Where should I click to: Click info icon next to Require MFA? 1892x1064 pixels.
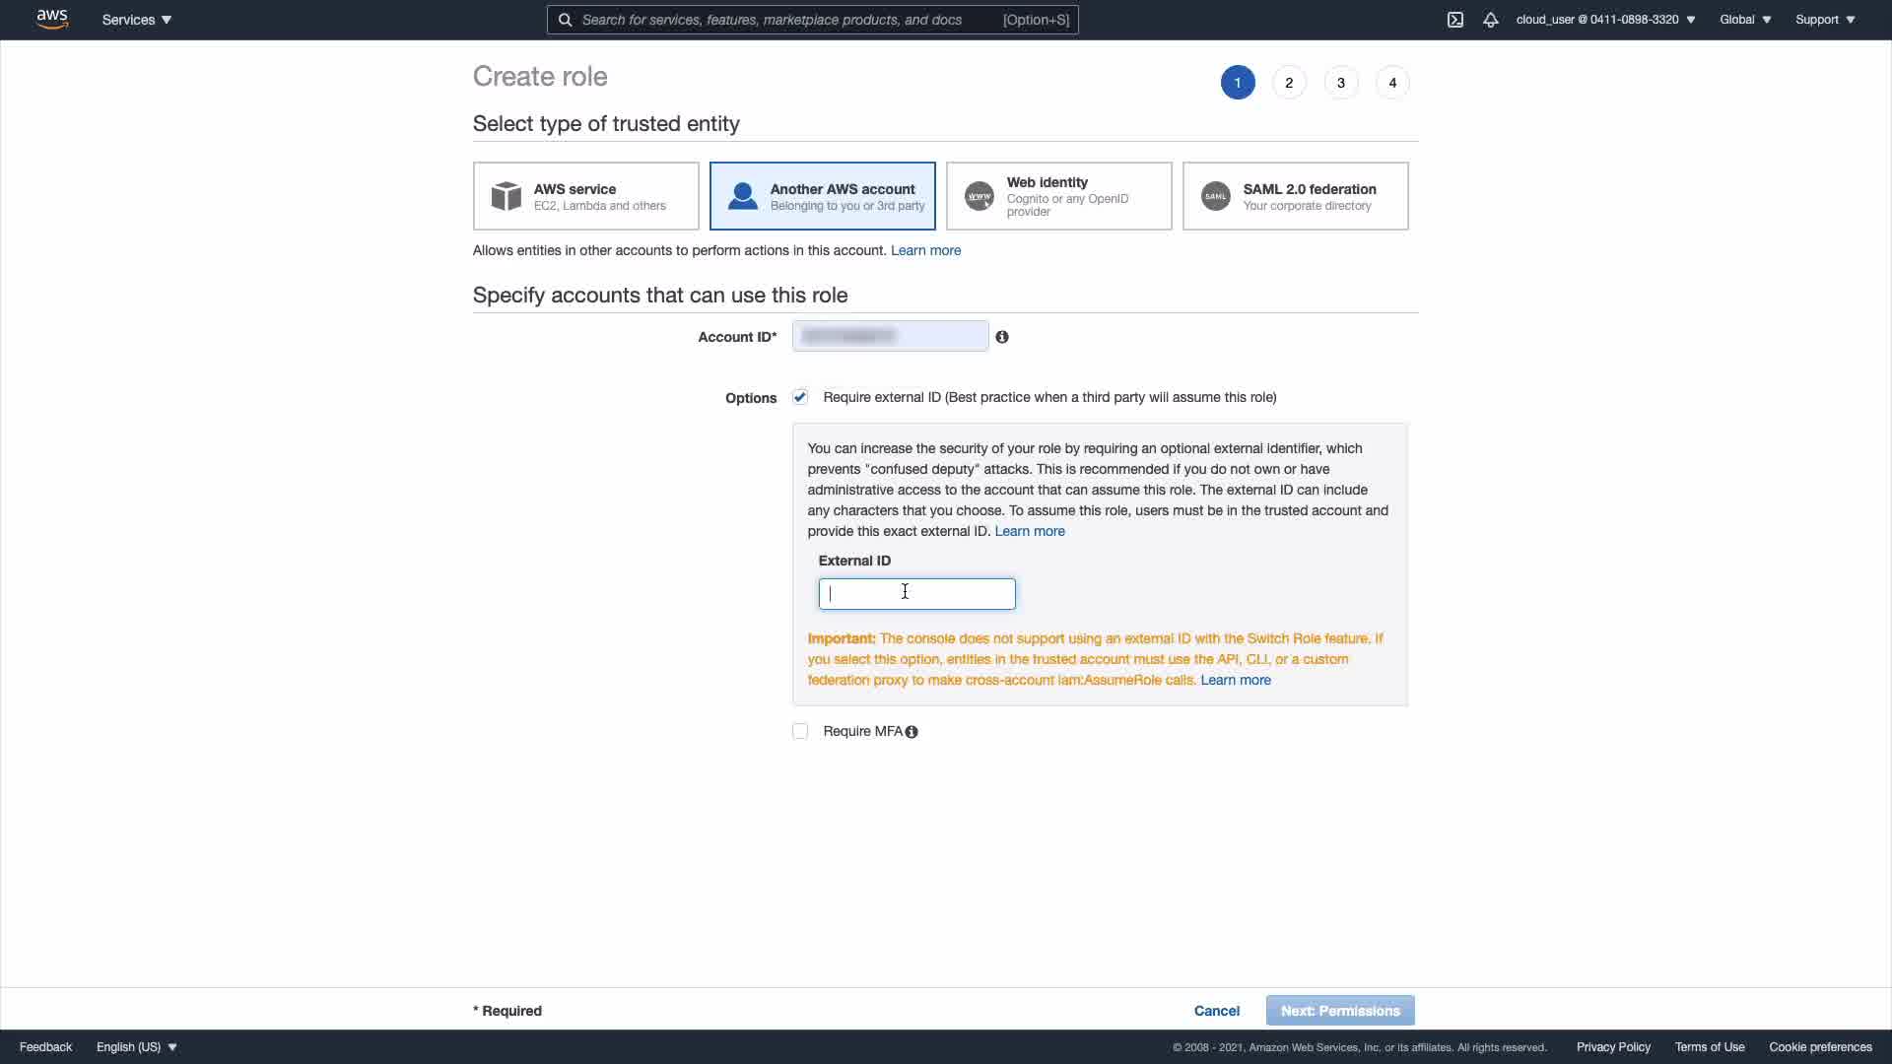click(912, 732)
